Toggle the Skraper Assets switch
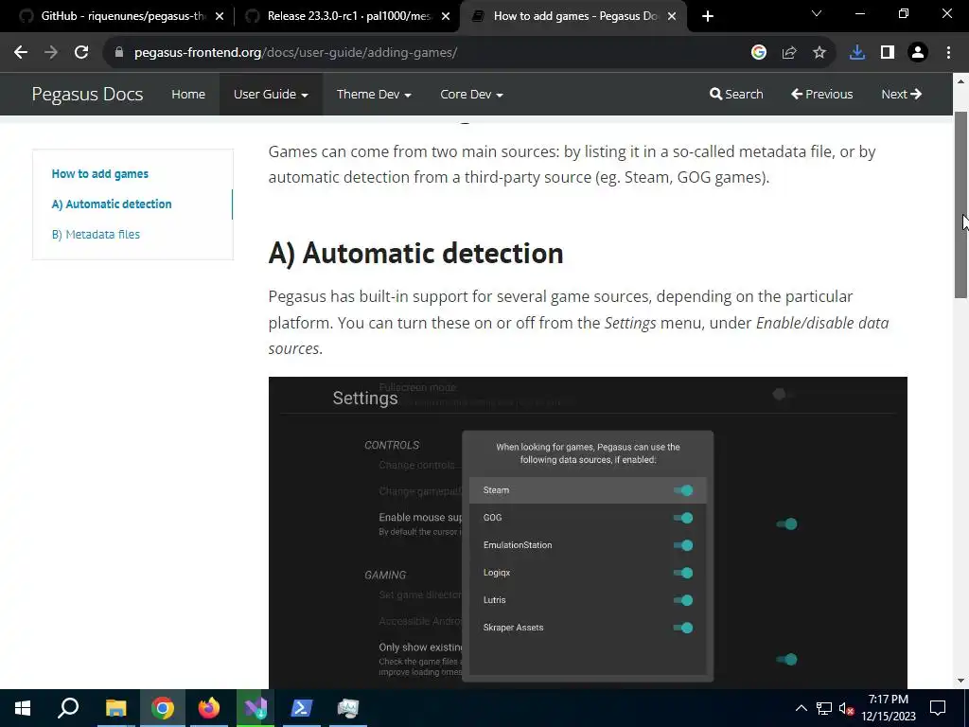The width and height of the screenshot is (969, 727). [x=683, y=629]
